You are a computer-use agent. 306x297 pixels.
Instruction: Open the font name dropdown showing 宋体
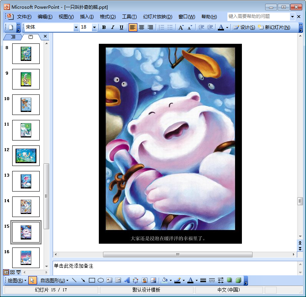[76, 27]
